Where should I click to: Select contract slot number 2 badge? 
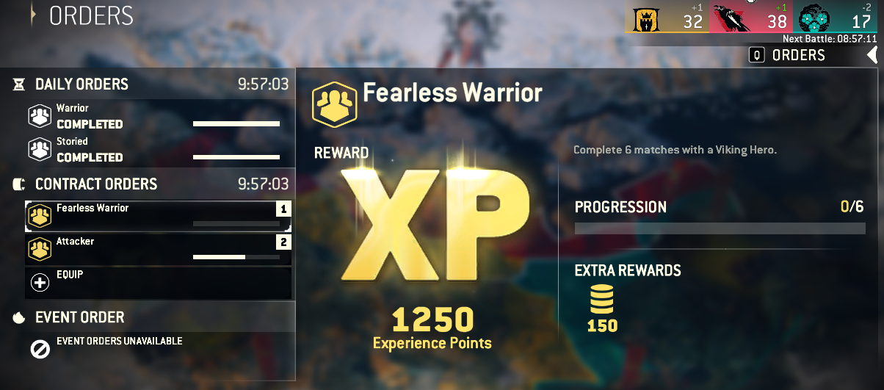click(283, 242)
